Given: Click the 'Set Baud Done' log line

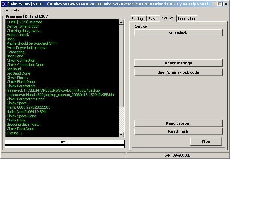Looking at the screenshot, I should pos(18,73).
